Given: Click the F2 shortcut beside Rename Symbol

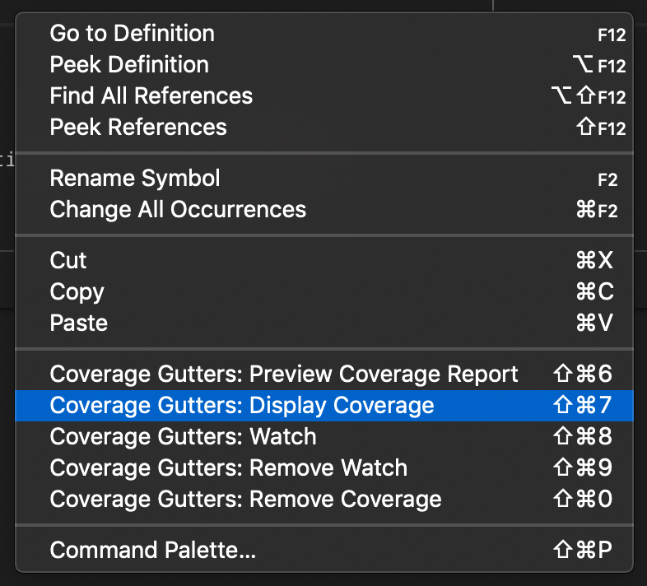Looking at the screenshot, I should pos(607,179).
